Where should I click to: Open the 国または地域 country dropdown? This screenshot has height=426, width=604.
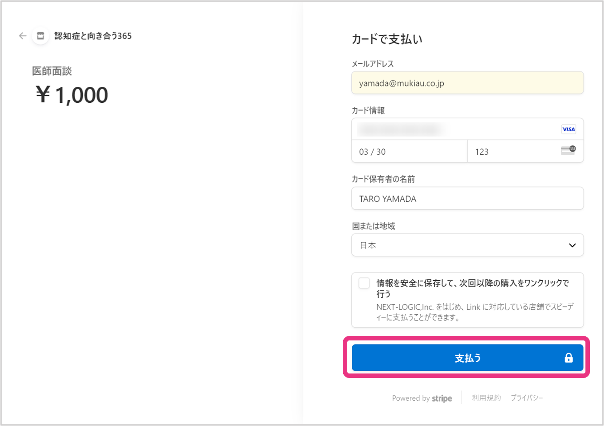coord(467,245)
